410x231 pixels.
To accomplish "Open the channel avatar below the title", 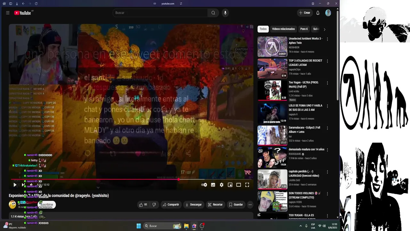I will [x=12, y=205].
